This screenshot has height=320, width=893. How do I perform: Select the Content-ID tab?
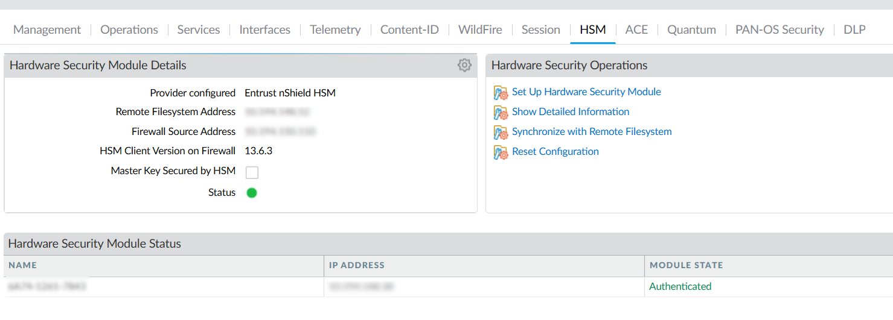pos(409,30)
